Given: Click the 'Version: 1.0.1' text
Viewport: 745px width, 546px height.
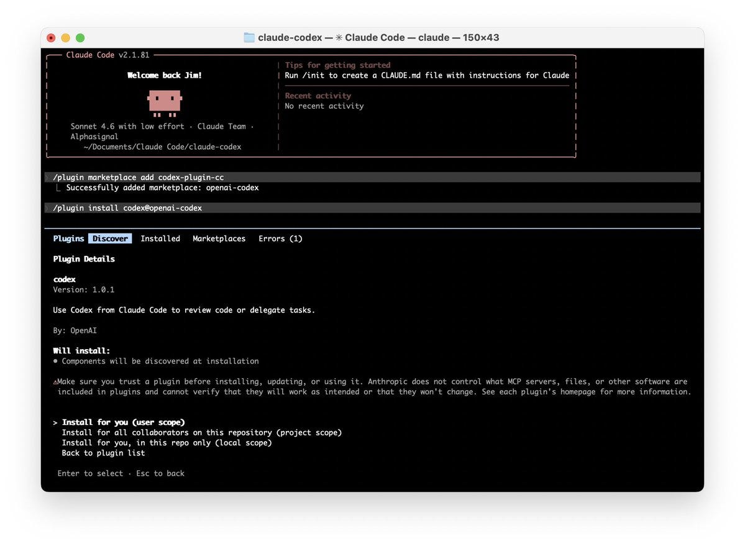Looking at the screenshot, I should click(x=84, y=289).
